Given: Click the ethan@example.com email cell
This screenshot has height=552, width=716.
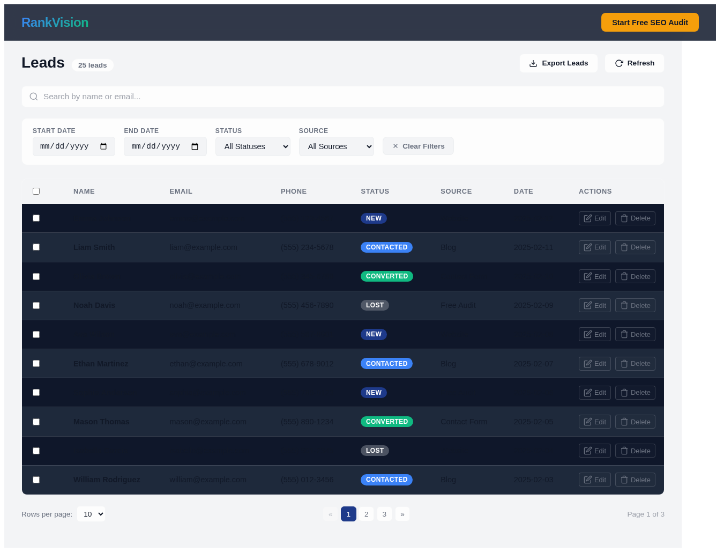Looking at the screenshot, I should tap(206, 364).
